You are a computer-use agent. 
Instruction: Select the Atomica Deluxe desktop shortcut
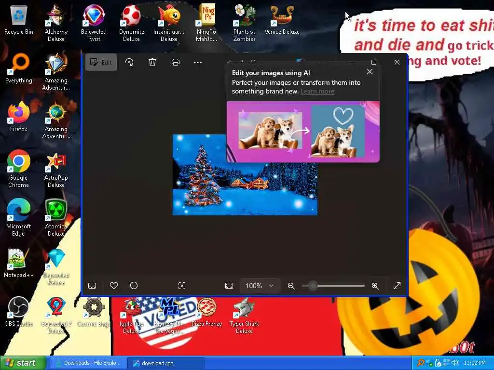click(x=56, y=218)
